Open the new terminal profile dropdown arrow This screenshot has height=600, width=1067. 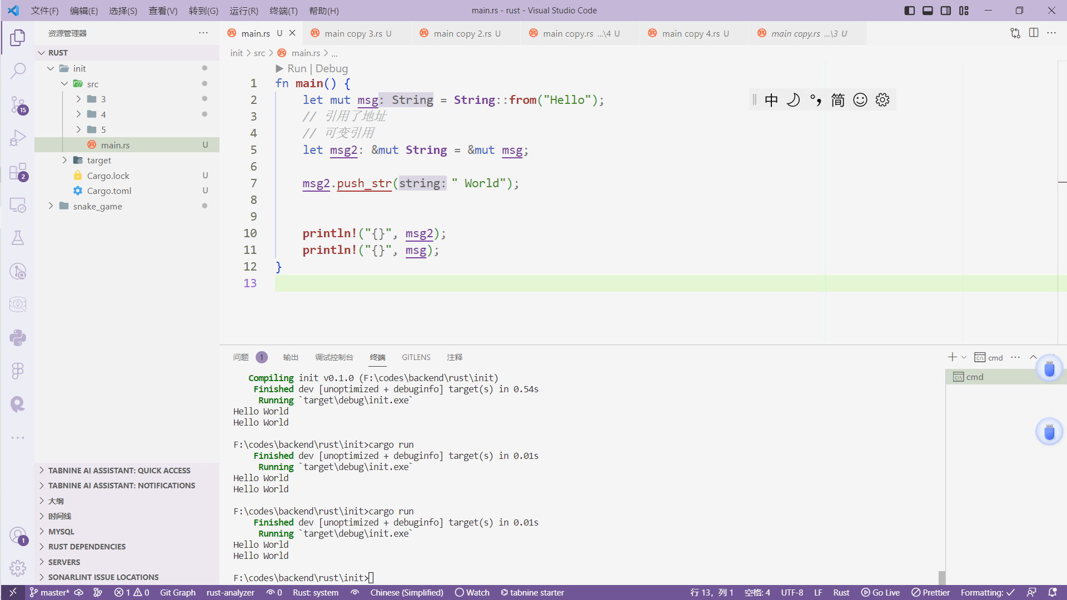[964, 357]
